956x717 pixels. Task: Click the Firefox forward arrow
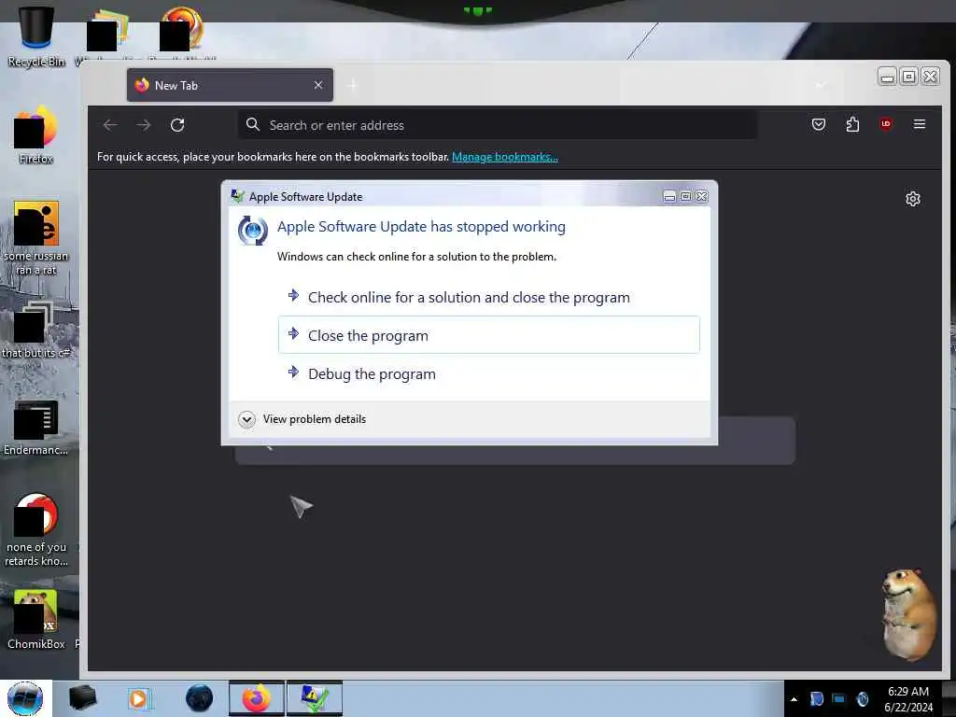(x=143, y=125)
